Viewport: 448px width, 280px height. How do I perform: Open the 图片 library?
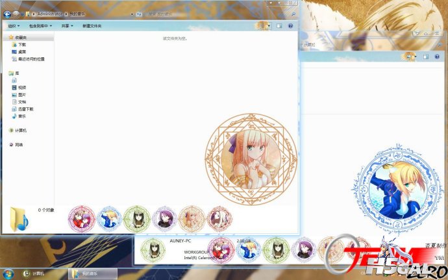click(19, 95)
